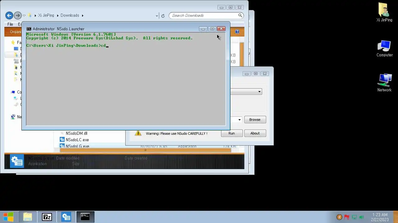Image resolution: width=398 pixels, height=223 pixels.
Task: Click the command prompt title bar icon
Action: click(x=29, y=29)
